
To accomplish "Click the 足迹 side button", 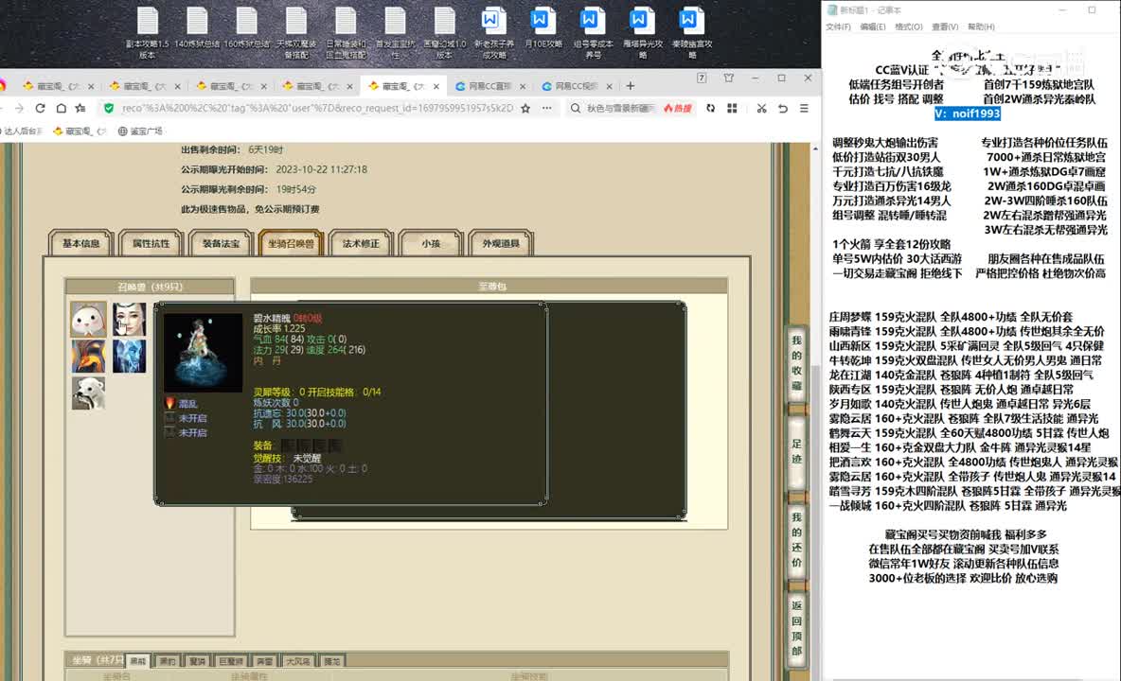I will click(797, 451).
